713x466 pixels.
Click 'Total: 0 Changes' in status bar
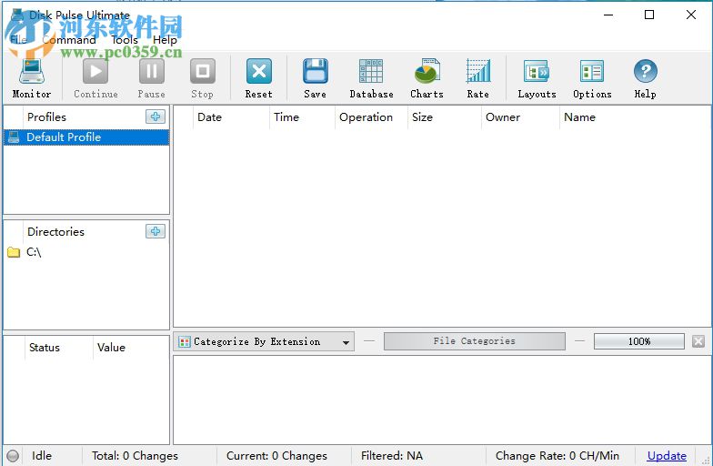(135, 455)
